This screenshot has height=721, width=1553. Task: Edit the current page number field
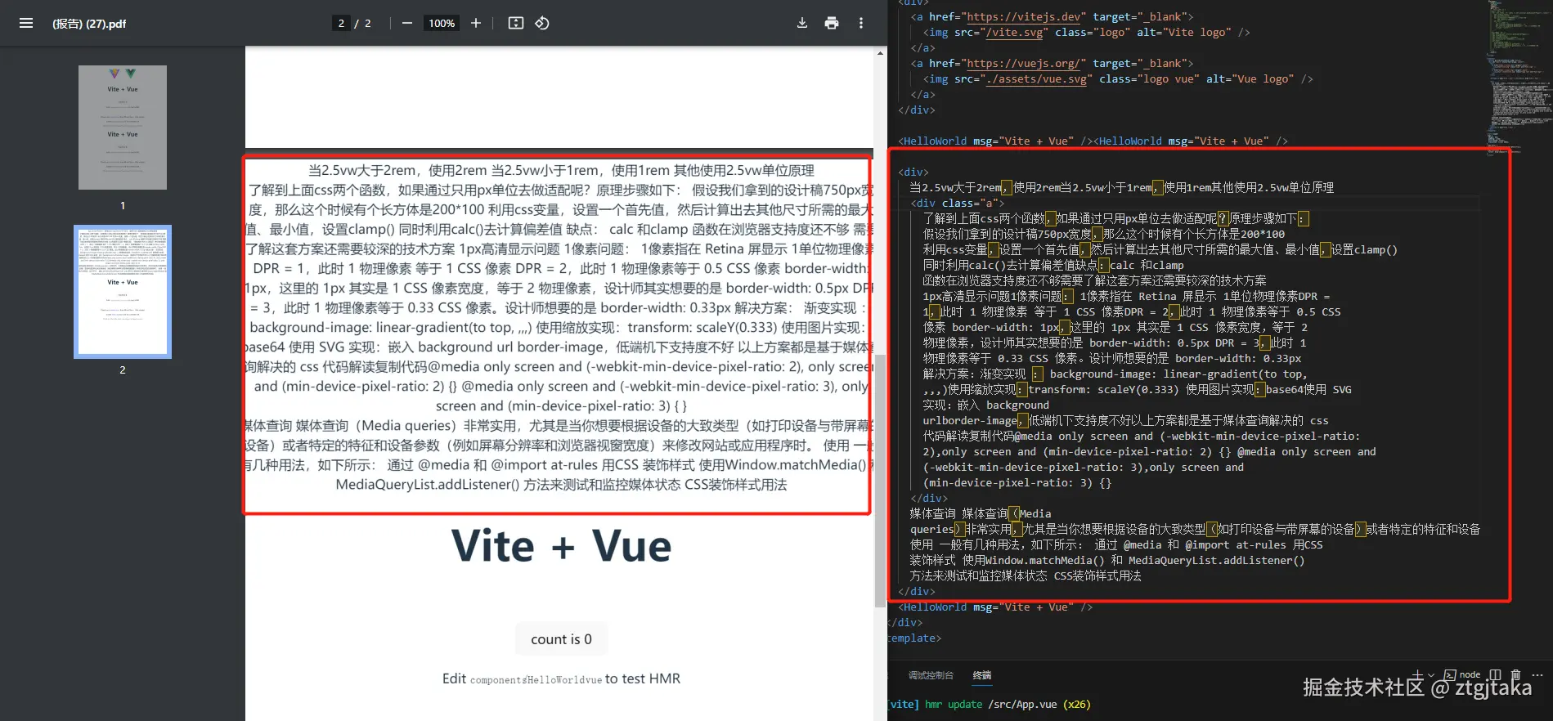(341, 23)
